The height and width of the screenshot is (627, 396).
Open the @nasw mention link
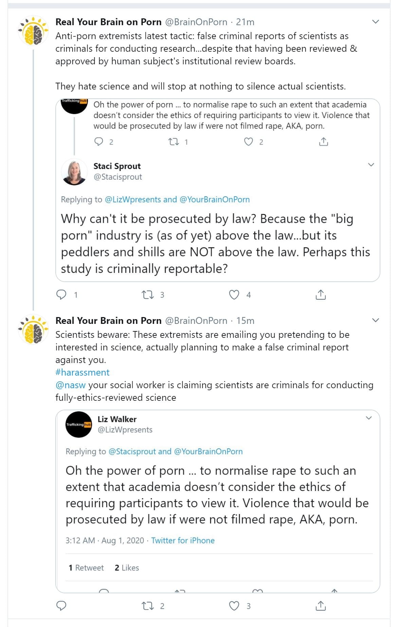click(x=70, y=385)
